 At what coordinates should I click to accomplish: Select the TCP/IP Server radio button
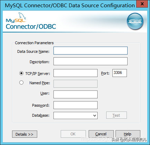[x=21, y=73]
